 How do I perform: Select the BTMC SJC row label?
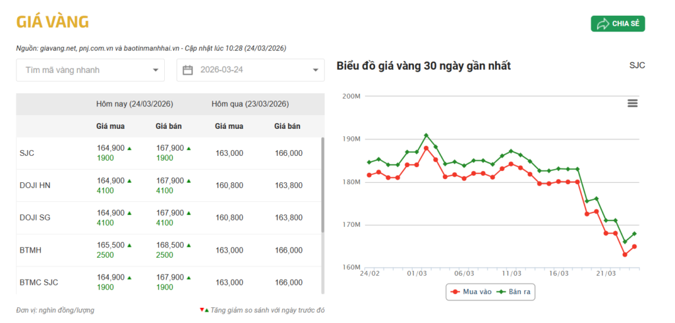click(x=39, y=283)
